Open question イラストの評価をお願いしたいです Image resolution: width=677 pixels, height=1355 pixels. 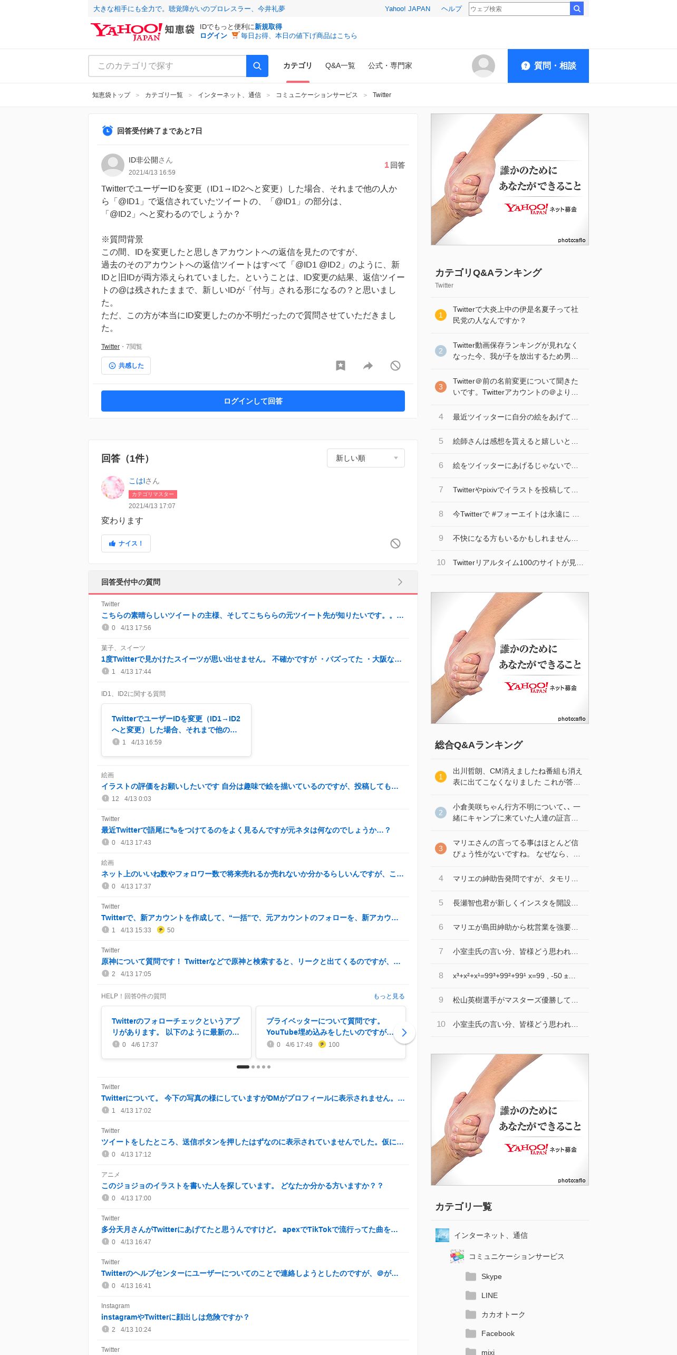(250, 787)
